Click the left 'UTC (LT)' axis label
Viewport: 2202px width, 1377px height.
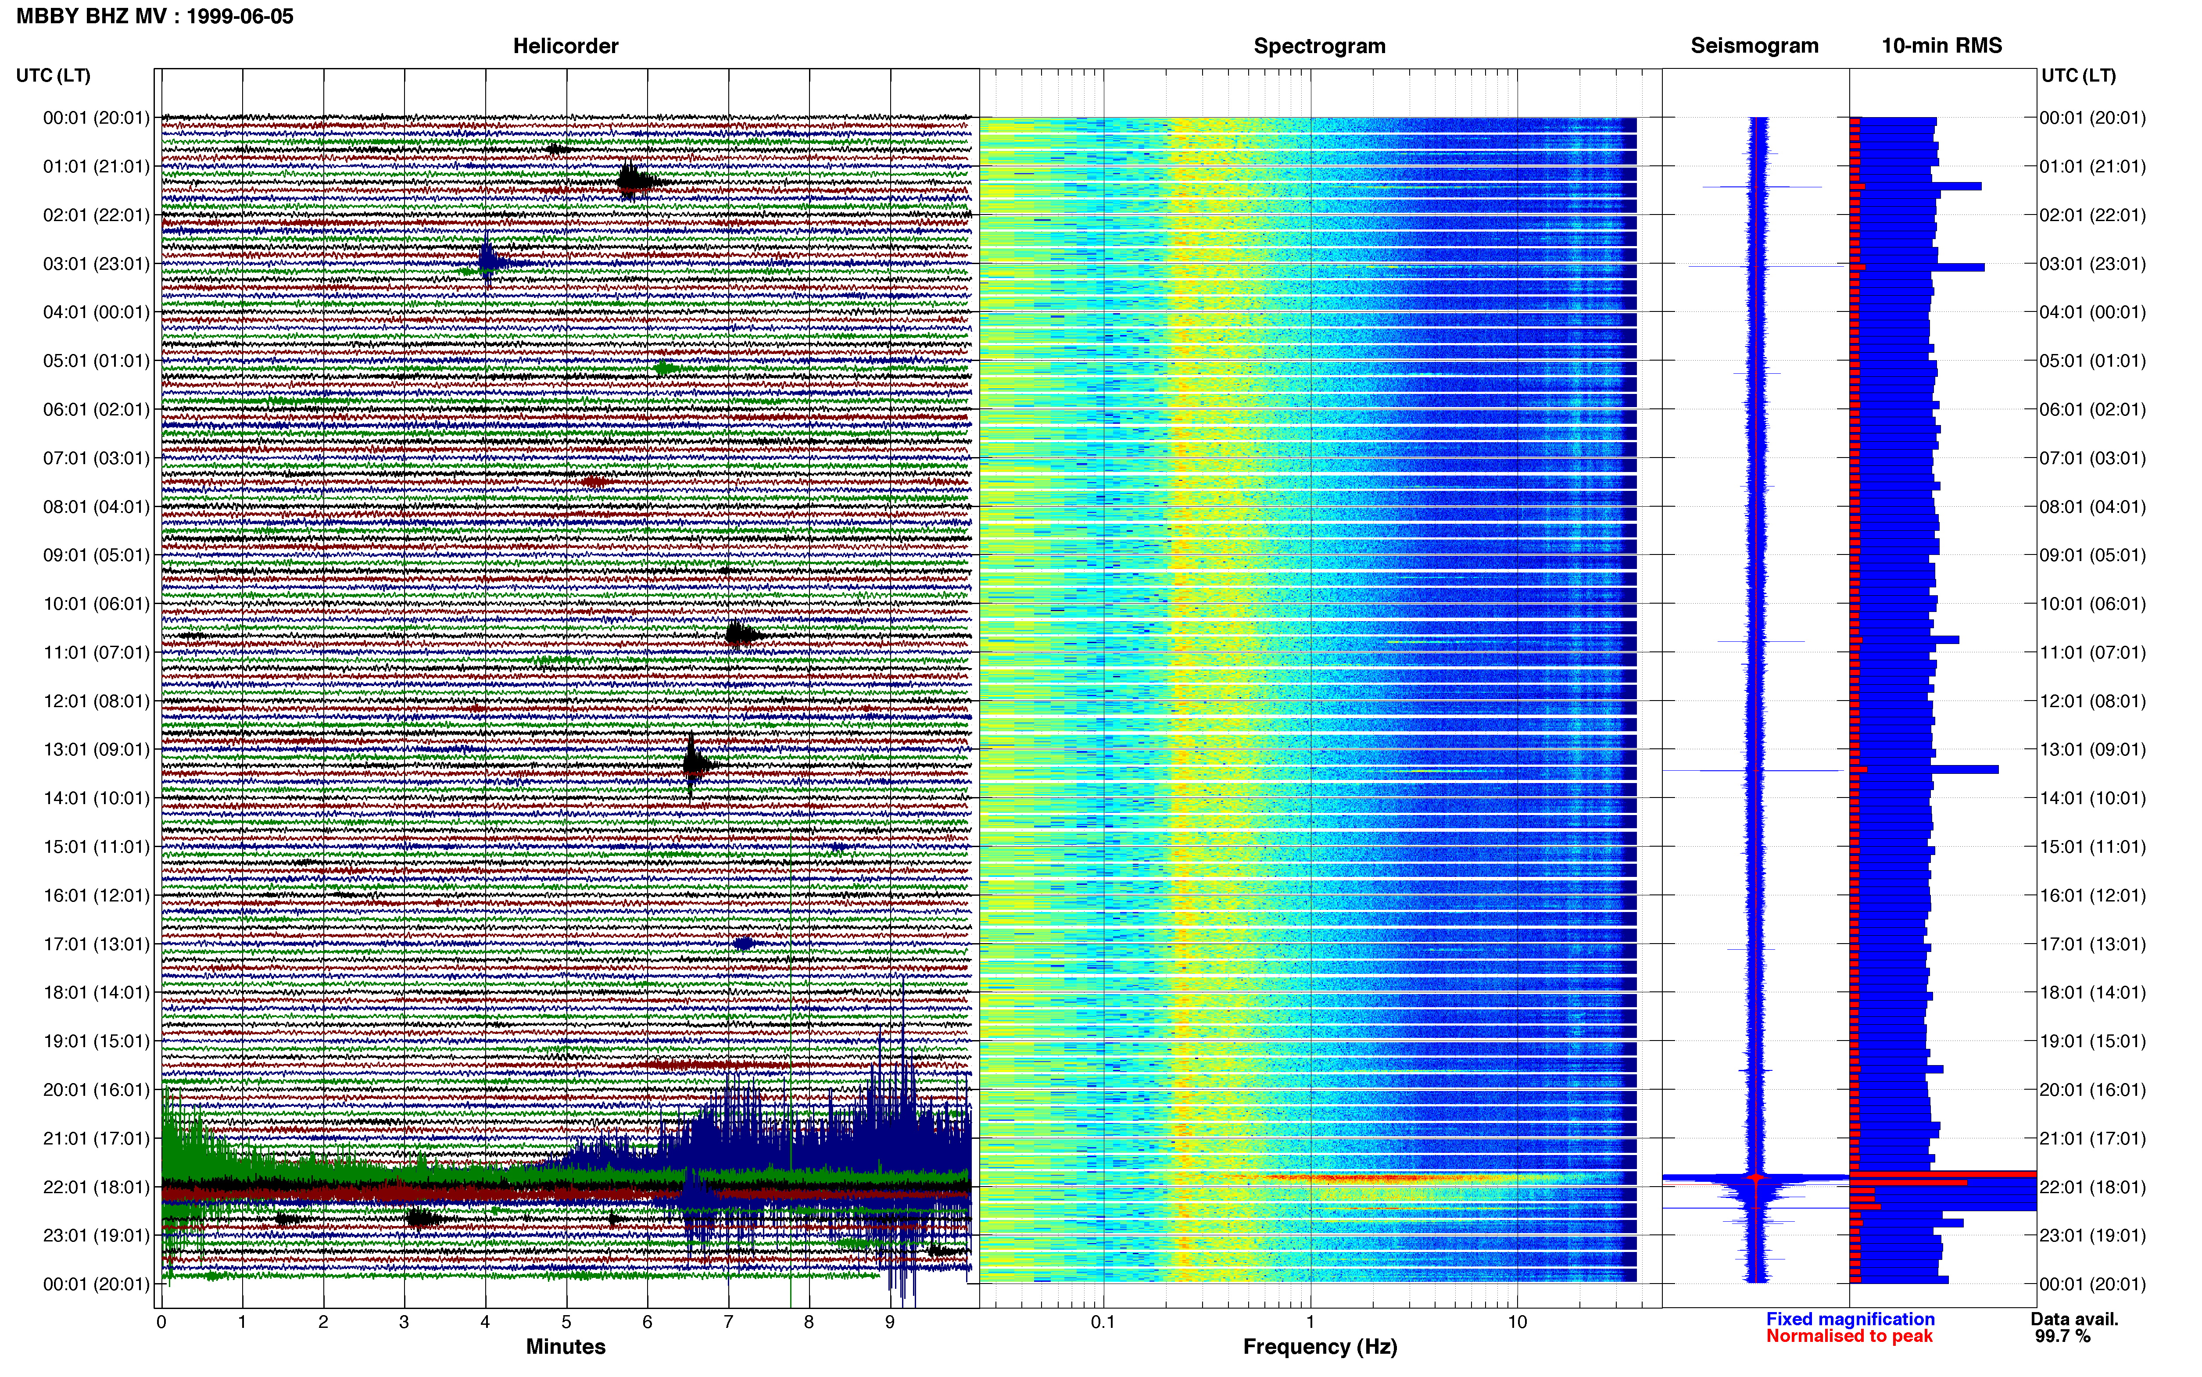pyautogui.click(x=54, y=75)
